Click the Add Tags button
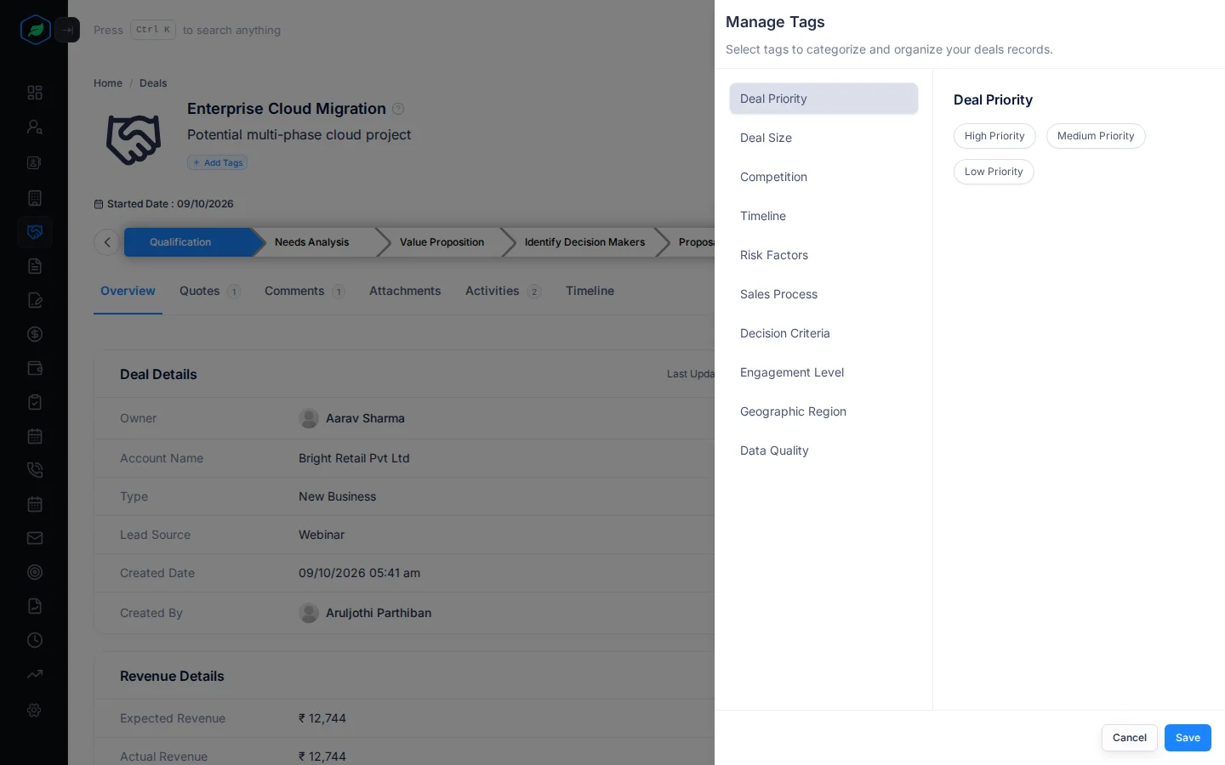This screenshot has height=765, width=1225. 218,162
